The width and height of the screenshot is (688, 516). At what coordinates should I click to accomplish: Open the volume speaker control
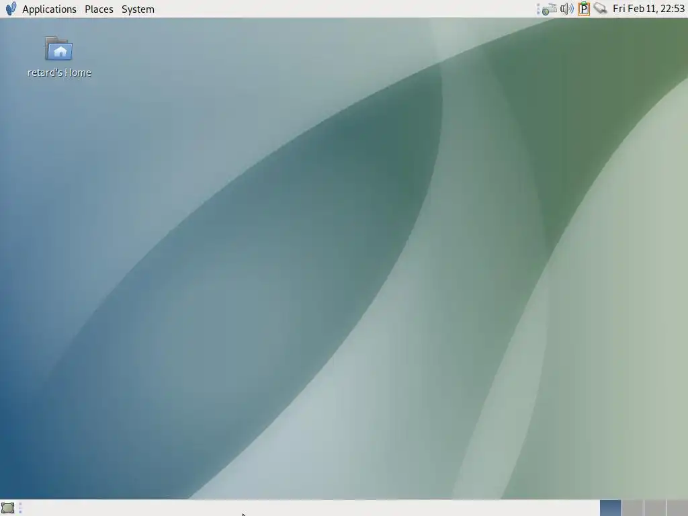tap(566, 9)
